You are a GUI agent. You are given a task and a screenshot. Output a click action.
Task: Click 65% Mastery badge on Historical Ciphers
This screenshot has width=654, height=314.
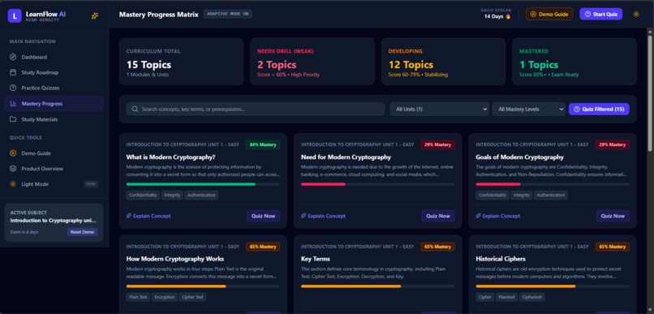pyautogui.click(x=613, y=247)
